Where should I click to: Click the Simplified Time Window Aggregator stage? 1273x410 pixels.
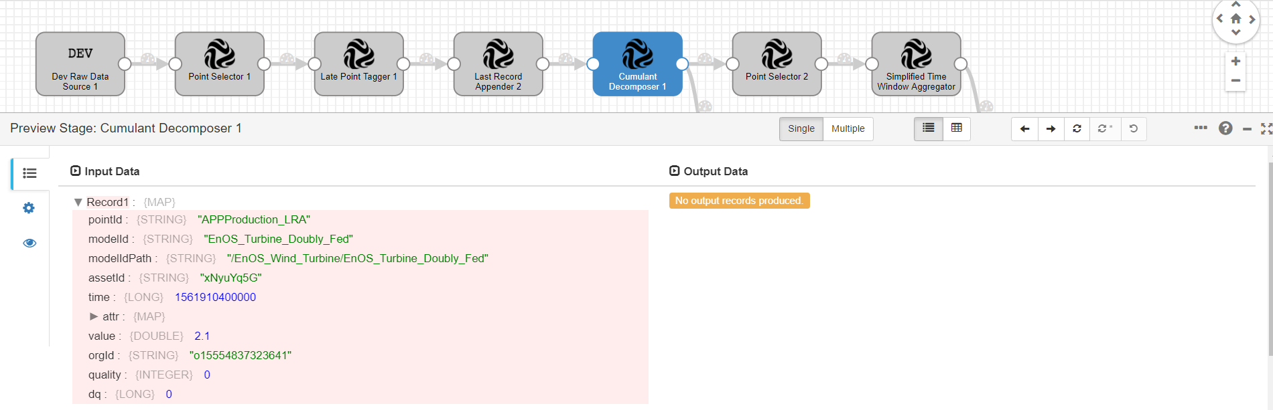click(x=916, y=64)
